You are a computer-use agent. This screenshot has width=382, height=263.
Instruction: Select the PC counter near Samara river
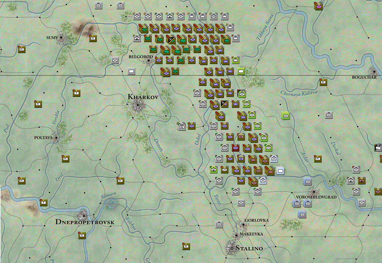(120, 181)
